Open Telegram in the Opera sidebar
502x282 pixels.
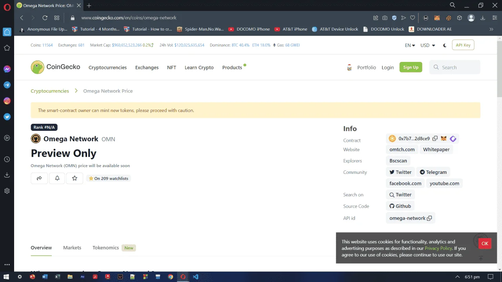pyautogui.click(x=7, y=85)
